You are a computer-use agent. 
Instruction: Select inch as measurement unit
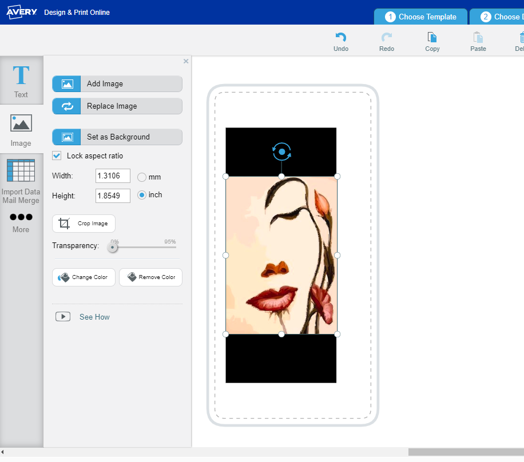click(142, 195)
